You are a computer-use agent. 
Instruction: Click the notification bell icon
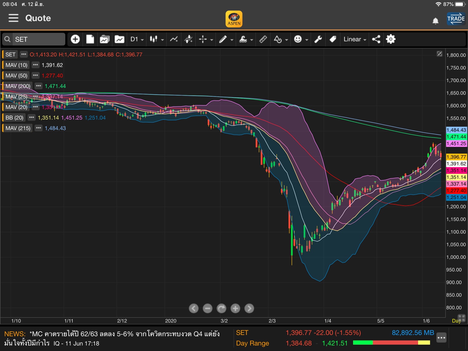[x=435, y=21]
